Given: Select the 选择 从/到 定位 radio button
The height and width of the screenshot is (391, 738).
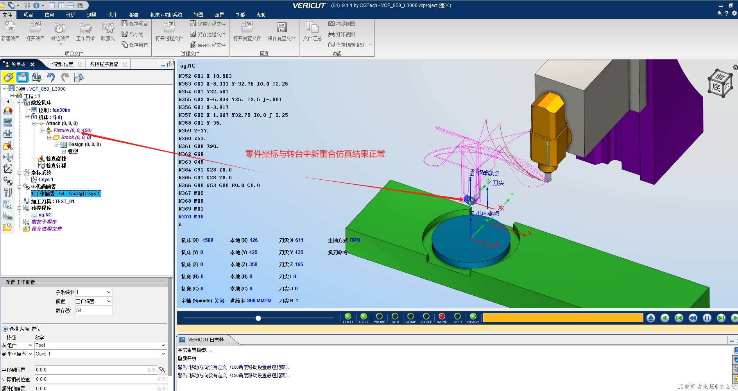Looking at the screenshot, I should (5, 329).
